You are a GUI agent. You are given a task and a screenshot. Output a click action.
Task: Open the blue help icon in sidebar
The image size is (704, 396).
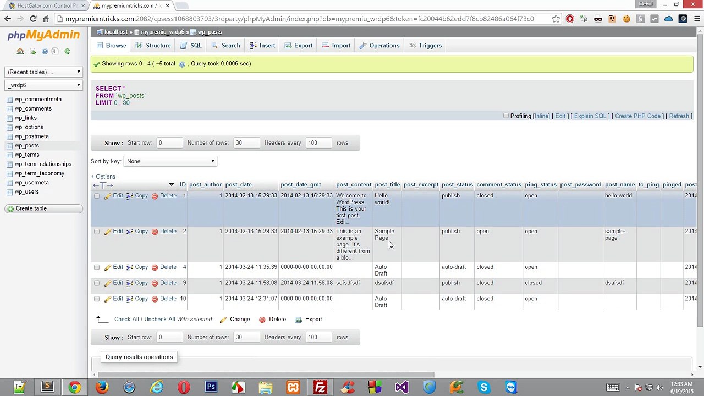[45, 51]
